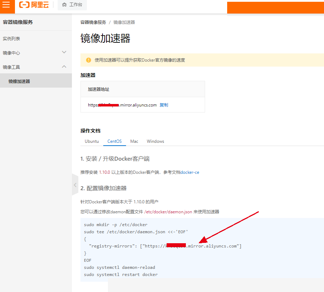The height and width of the screenshot is (292, 324).
Task: Switch to the Ubuntu tab
Action: tap(92, 141)
